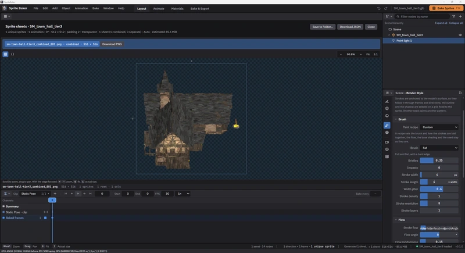Click Save to Folder button
Image resolution: width=465 pixels, height=253 pixels.
coord(323,27)
